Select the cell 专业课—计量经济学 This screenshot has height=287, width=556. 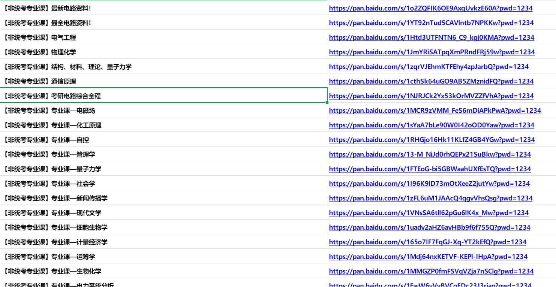[163, 242]
